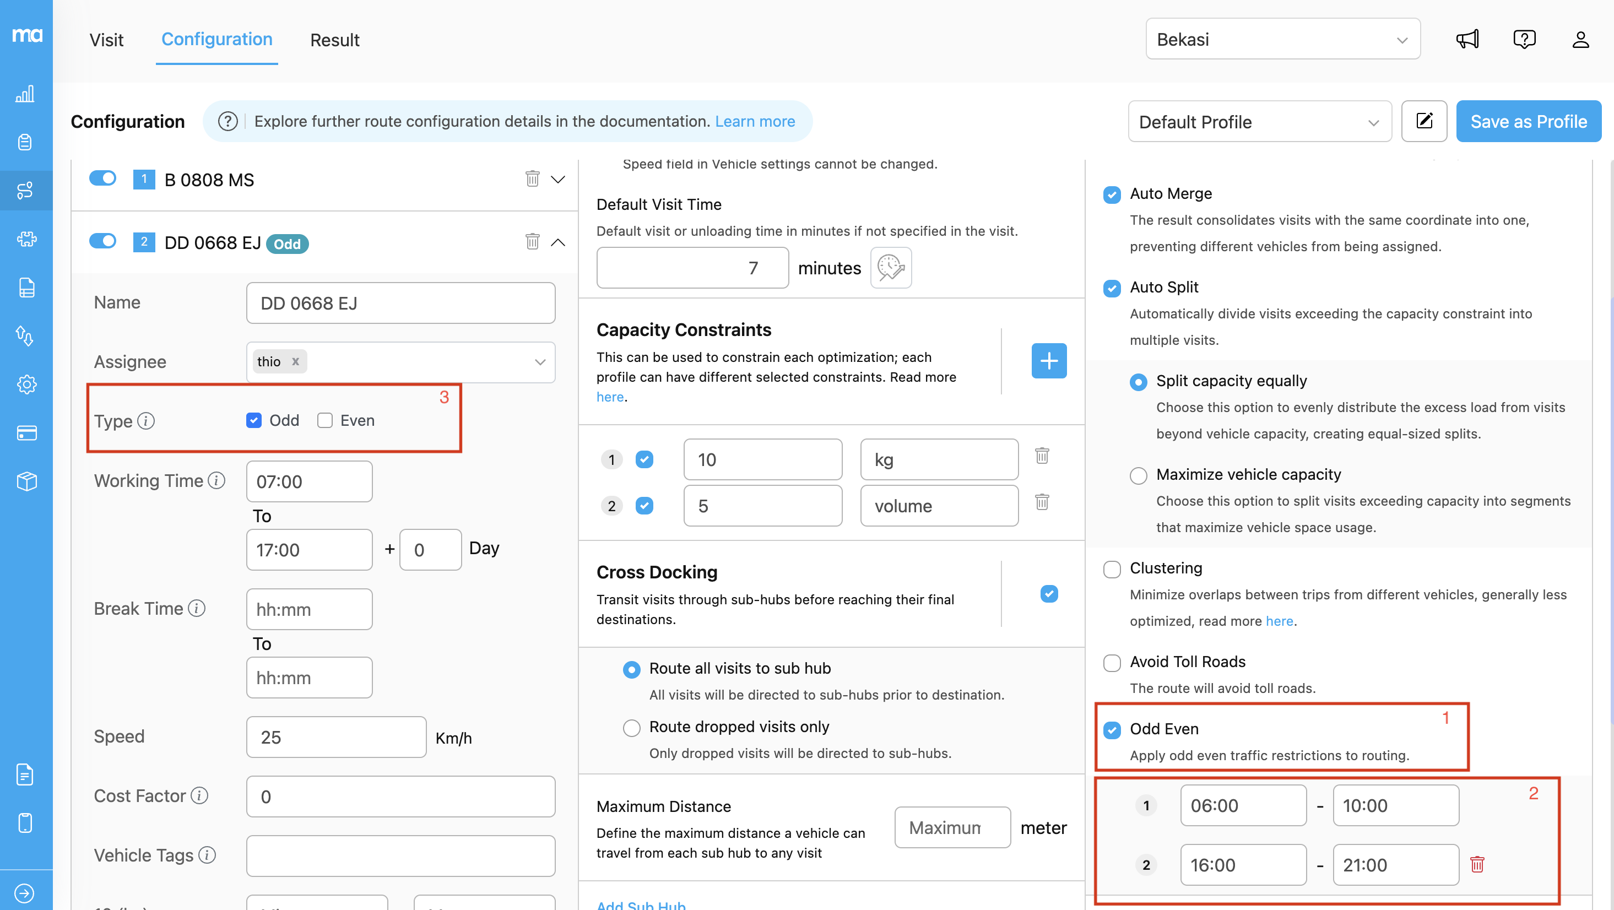Click the announcements megaphone icon

click(x=1467, y=40)
